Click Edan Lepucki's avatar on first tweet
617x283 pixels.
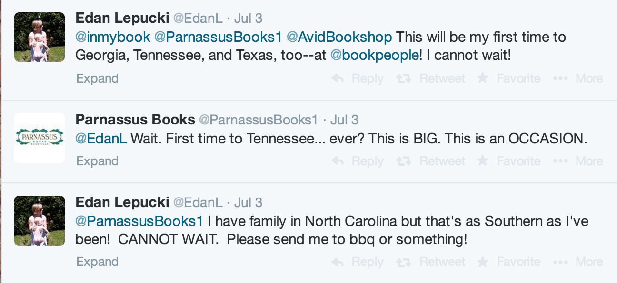pyautogui.click(x=40, y=37)
